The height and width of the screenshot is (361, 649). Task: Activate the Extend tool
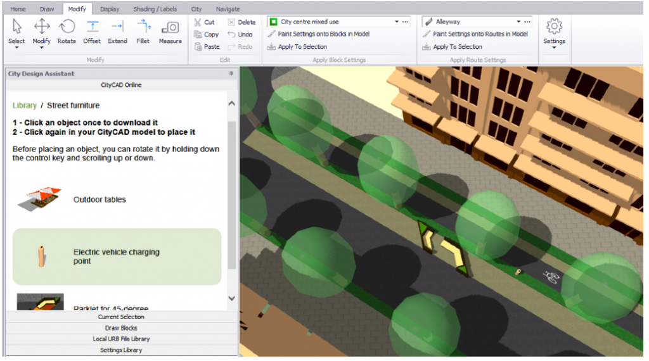coord(117,27)
